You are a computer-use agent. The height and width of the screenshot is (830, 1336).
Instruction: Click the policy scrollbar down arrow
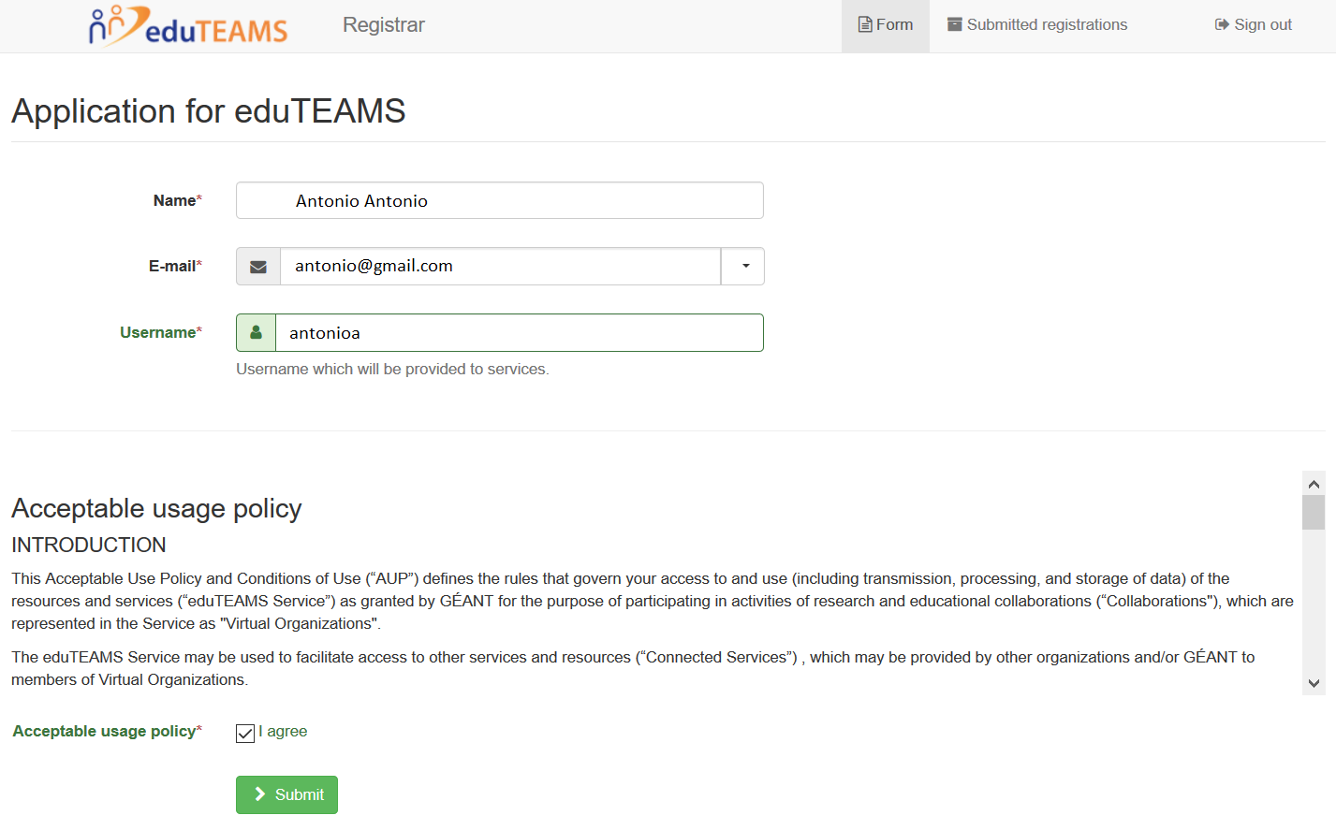[1314, 683]
